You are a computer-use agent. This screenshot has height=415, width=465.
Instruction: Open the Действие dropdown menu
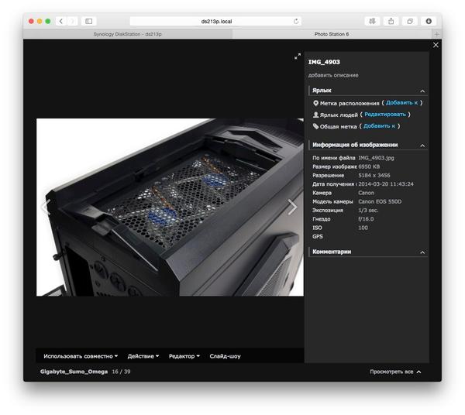(x=143, y=356)
